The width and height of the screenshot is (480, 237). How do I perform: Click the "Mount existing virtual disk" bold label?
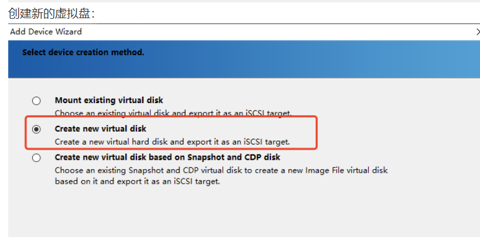click(109, 100)
